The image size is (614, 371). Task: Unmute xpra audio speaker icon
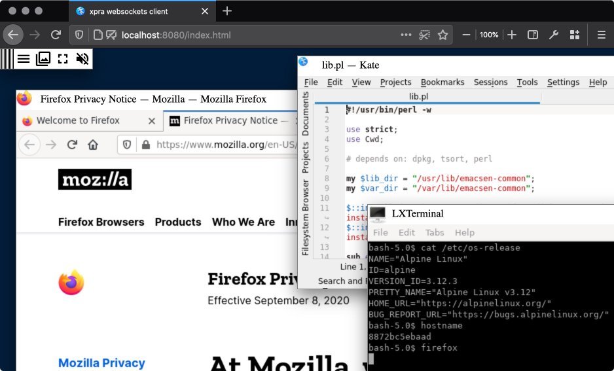[82, 59]
